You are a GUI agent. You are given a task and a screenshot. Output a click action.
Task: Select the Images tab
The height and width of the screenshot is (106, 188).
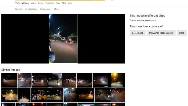(25, 3)
